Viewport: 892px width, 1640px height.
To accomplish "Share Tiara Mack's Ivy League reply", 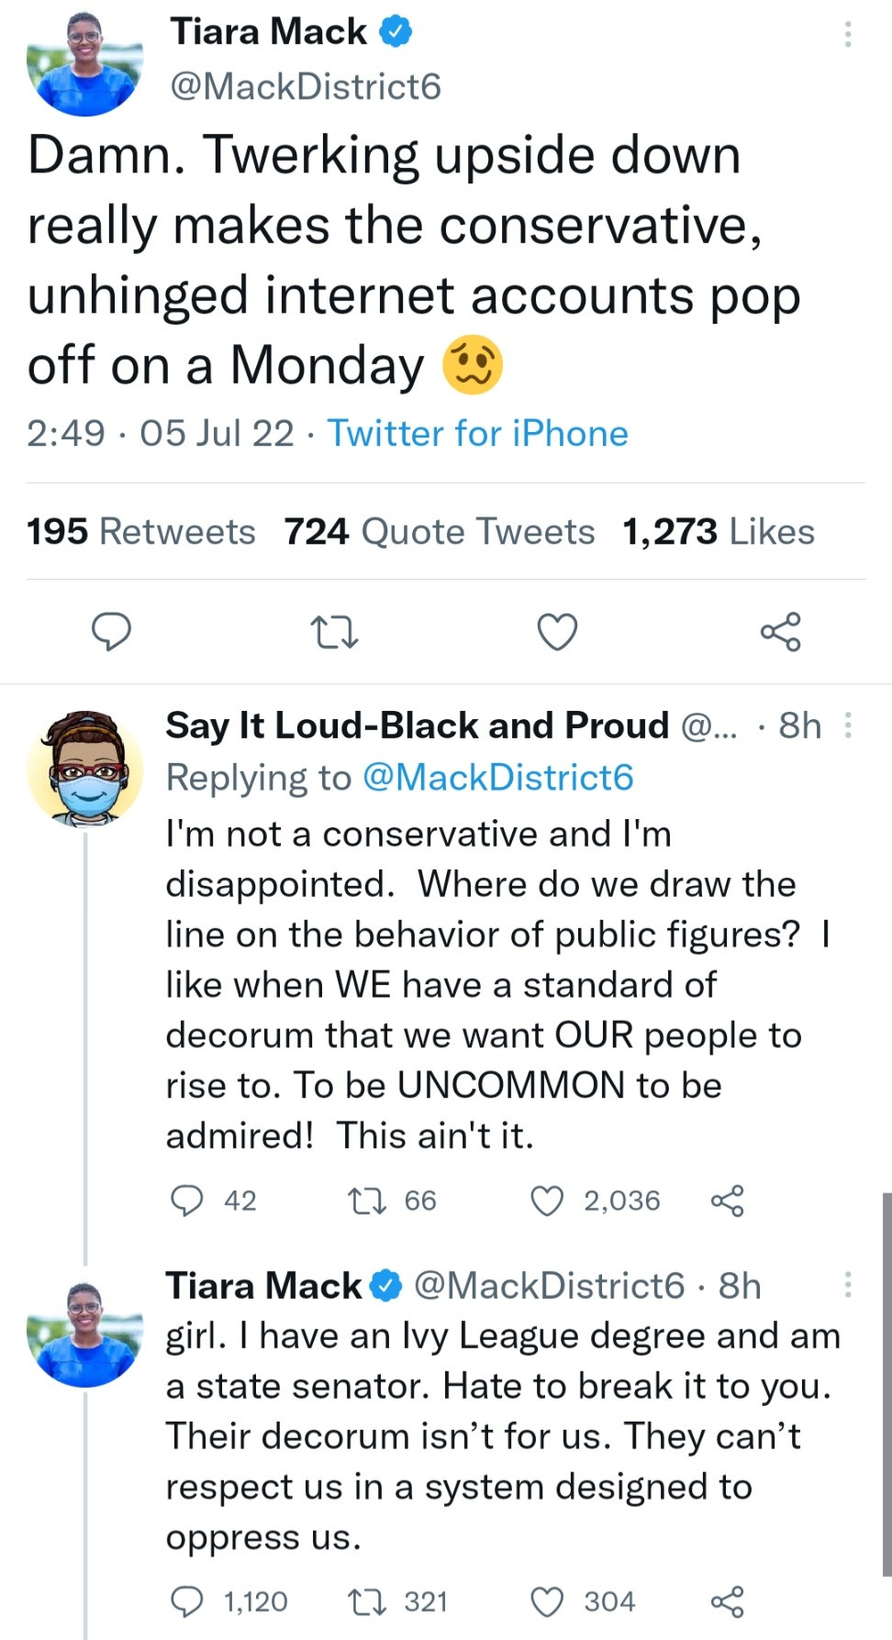I will [x=727, y=1601].
